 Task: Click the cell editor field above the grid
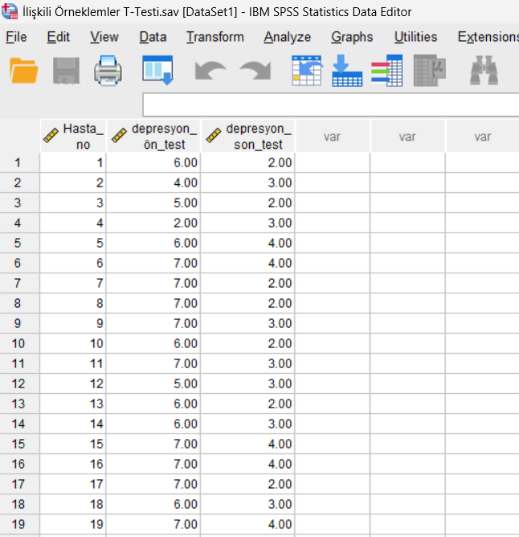point(329,105)
